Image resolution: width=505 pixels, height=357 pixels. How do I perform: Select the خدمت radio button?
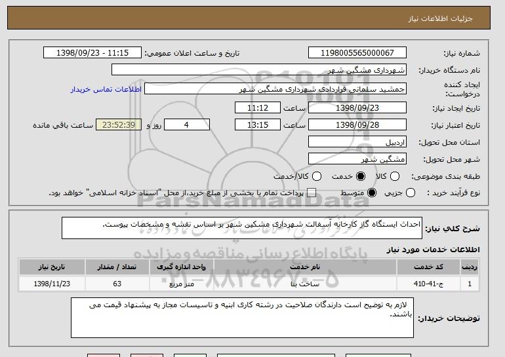[x=361, y=176]
